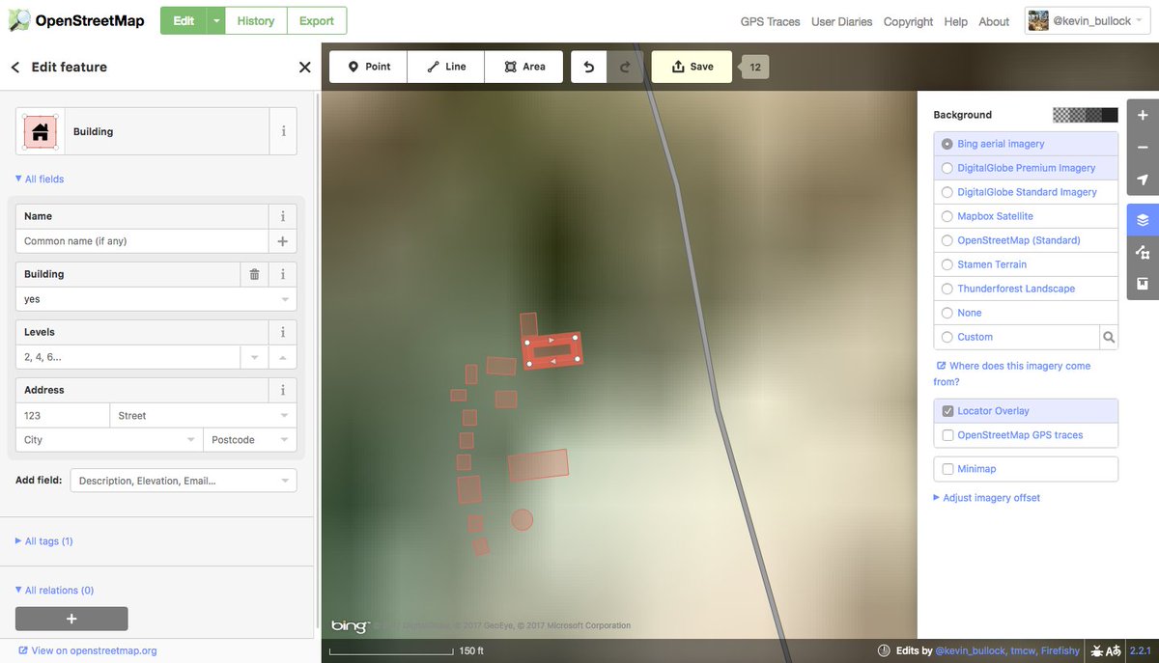
Task: Open the Building value dropdown
Action: [x=285, y=299]
